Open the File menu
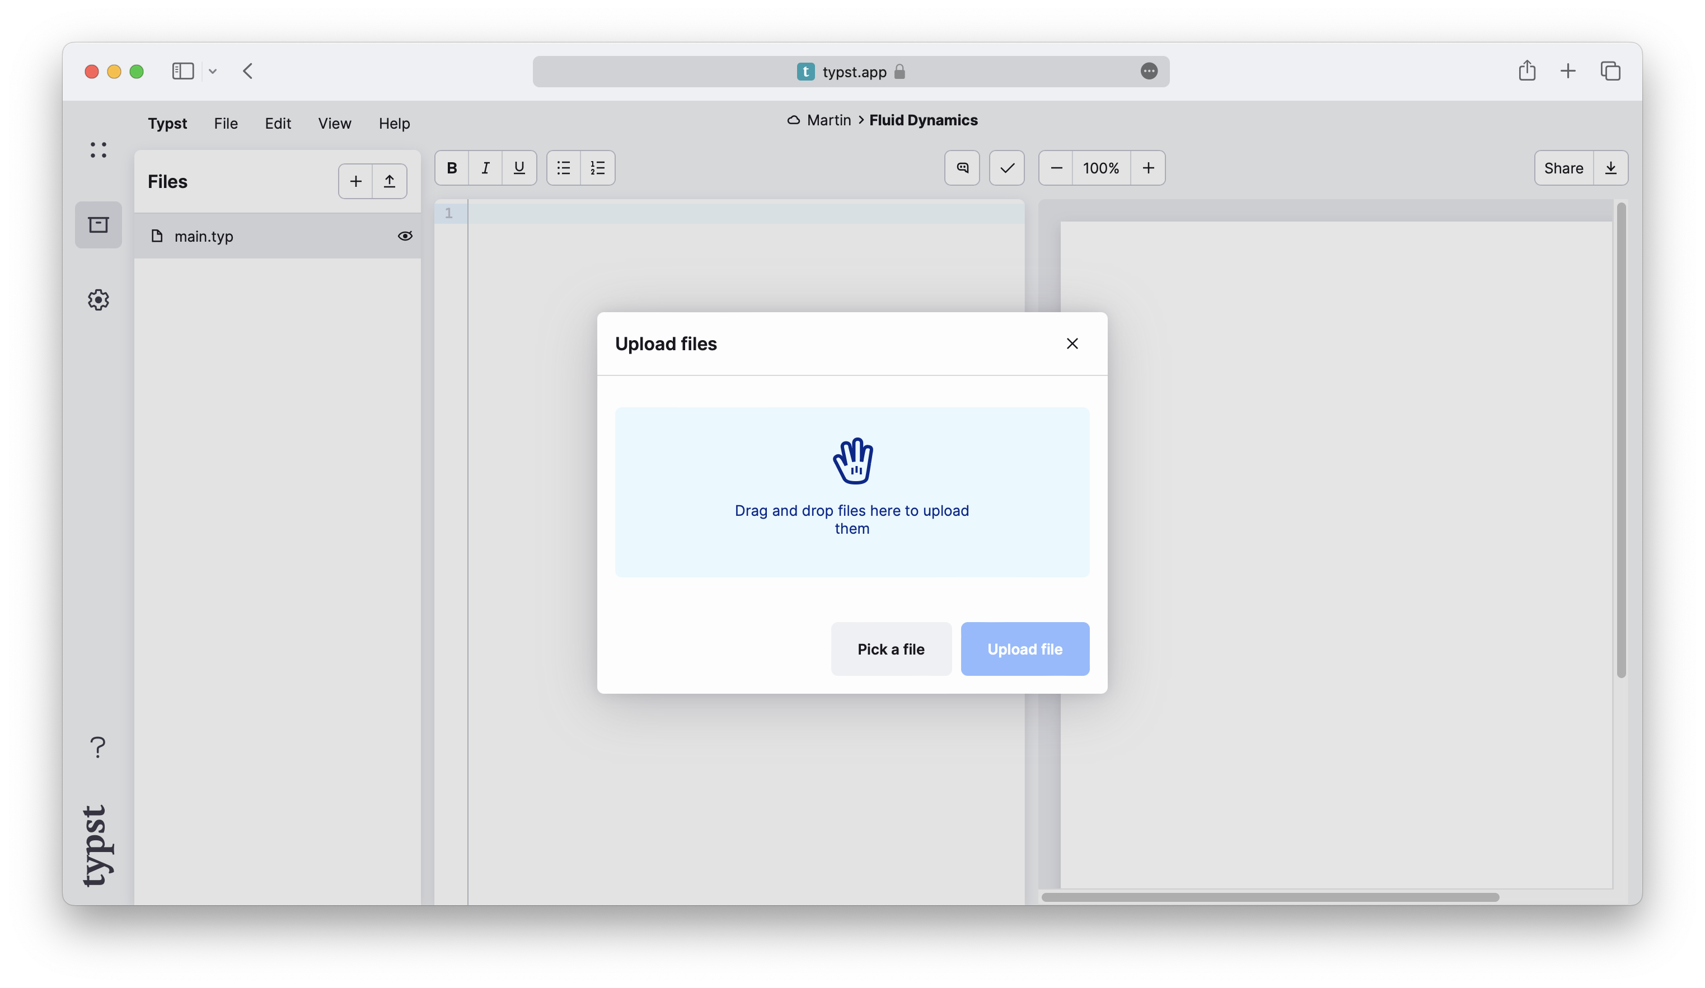This screenshot has width=1705, height=988. pos(226,123)
